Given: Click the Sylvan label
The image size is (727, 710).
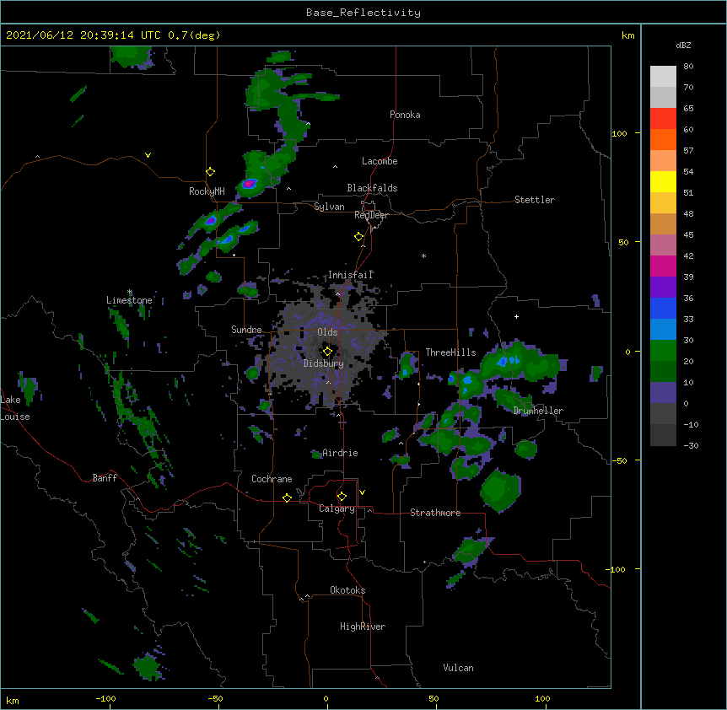Looking at the screenshot, I should [329, 207].
